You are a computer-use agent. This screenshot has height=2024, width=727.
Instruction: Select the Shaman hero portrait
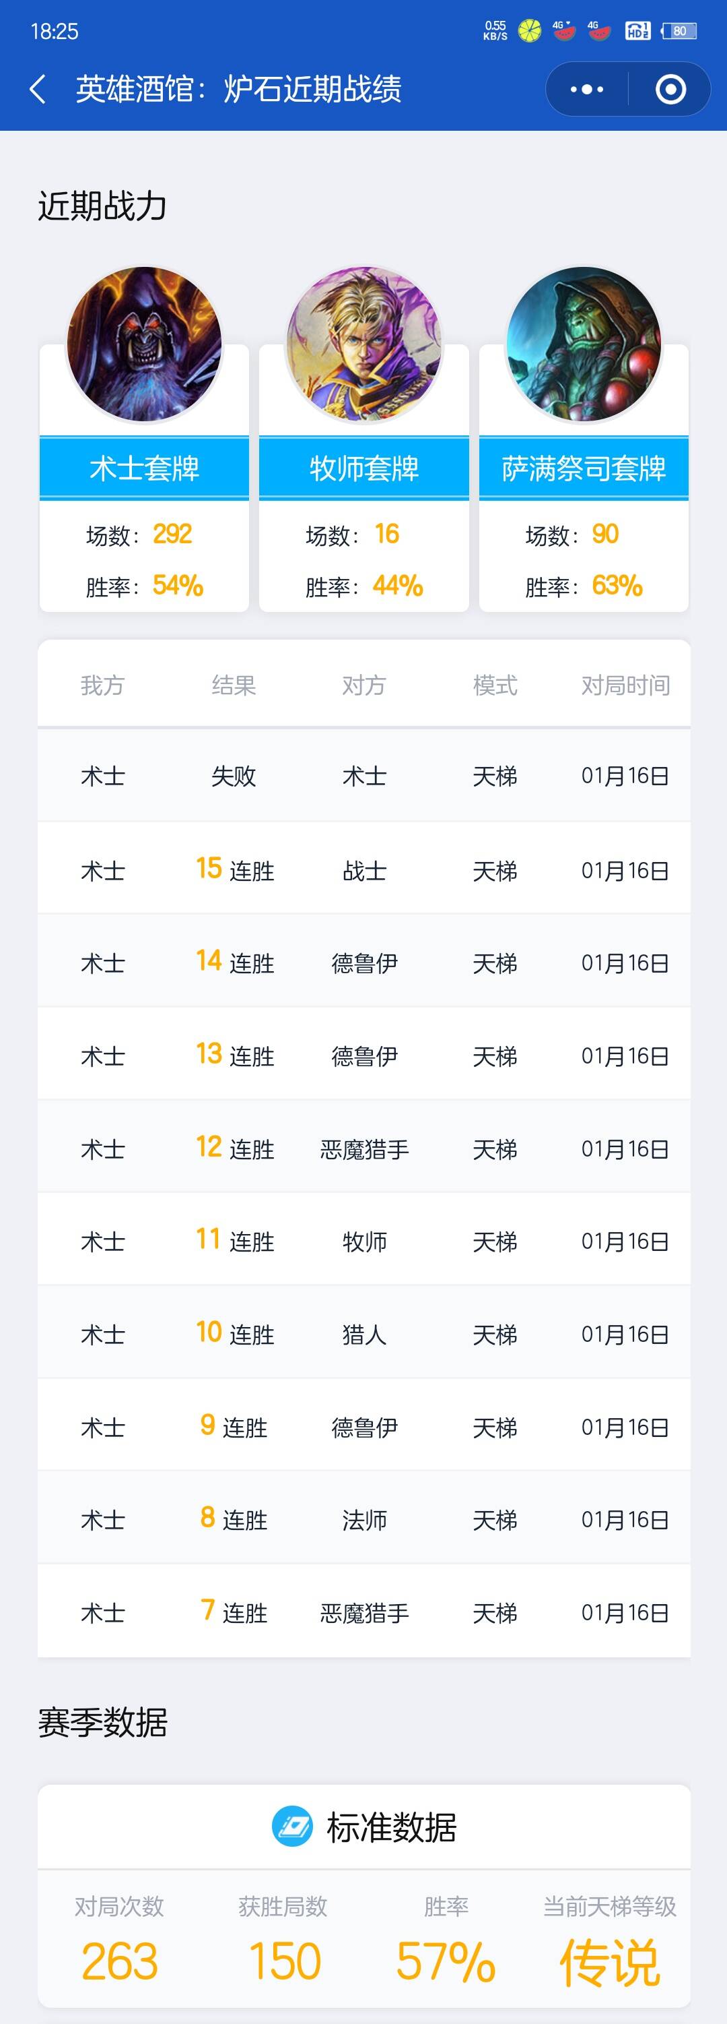point(584,344)
